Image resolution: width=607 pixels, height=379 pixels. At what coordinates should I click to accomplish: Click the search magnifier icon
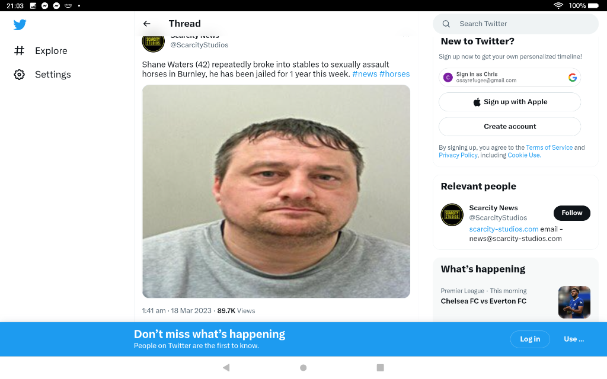tap(446, 24)
